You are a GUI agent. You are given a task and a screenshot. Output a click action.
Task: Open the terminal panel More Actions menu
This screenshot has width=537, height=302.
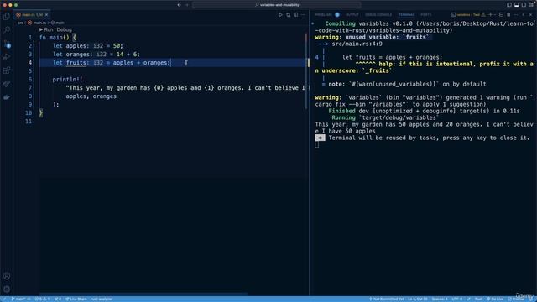pos(516,15)
